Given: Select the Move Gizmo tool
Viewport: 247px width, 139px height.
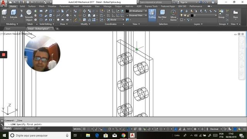Looking at the screenshot, I should click(x=173, y=15).
